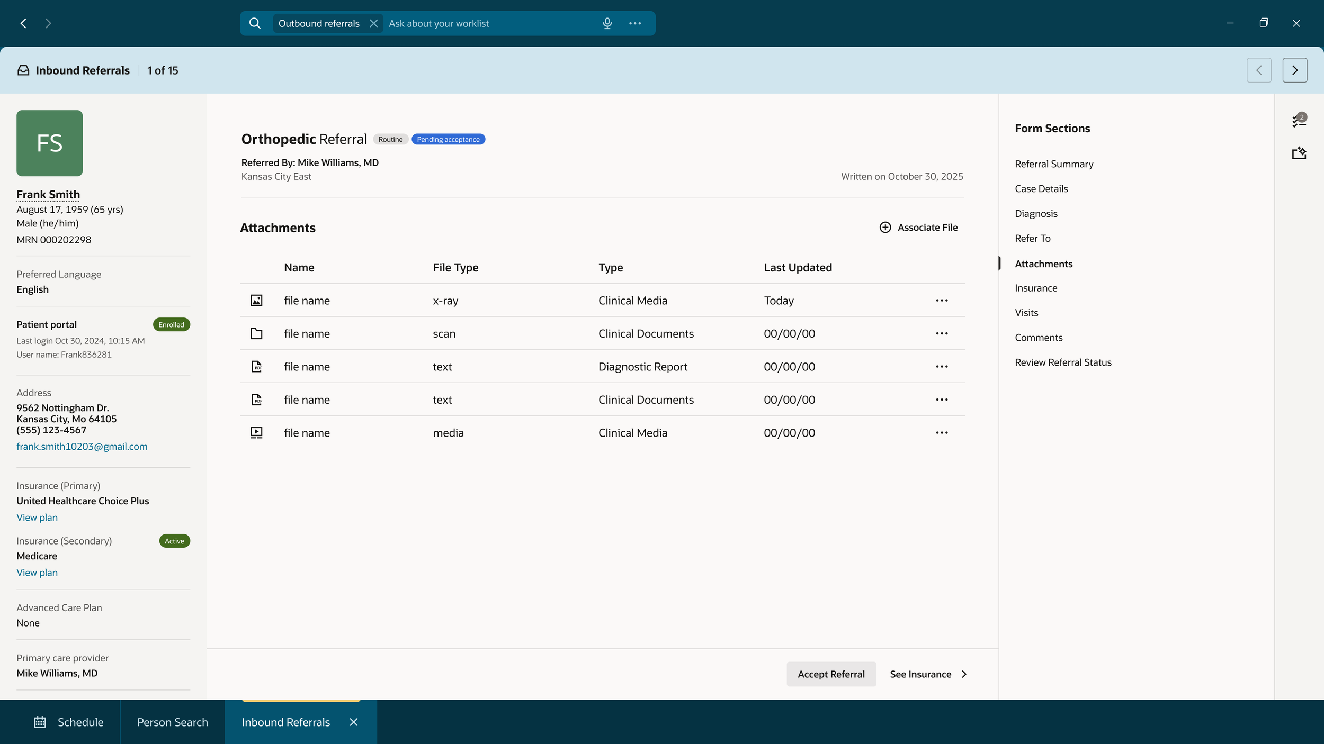Click the magnifier search icon
The width and height of the screenshot is (1324, 744).
(255, 23)
